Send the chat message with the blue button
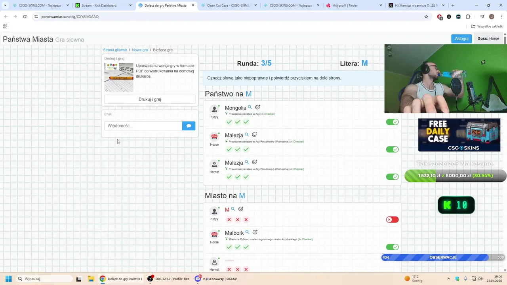This screenshot has height=285, width=507. 189,126
